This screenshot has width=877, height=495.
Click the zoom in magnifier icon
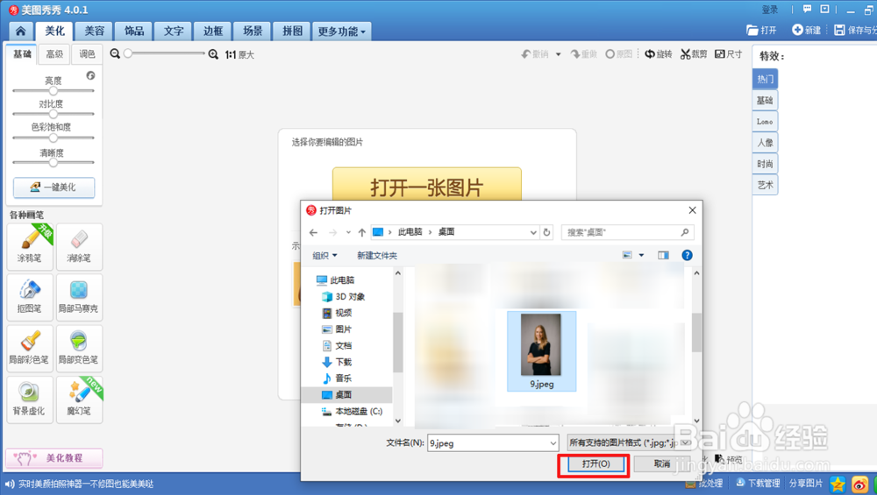click(x=213, y=54)
